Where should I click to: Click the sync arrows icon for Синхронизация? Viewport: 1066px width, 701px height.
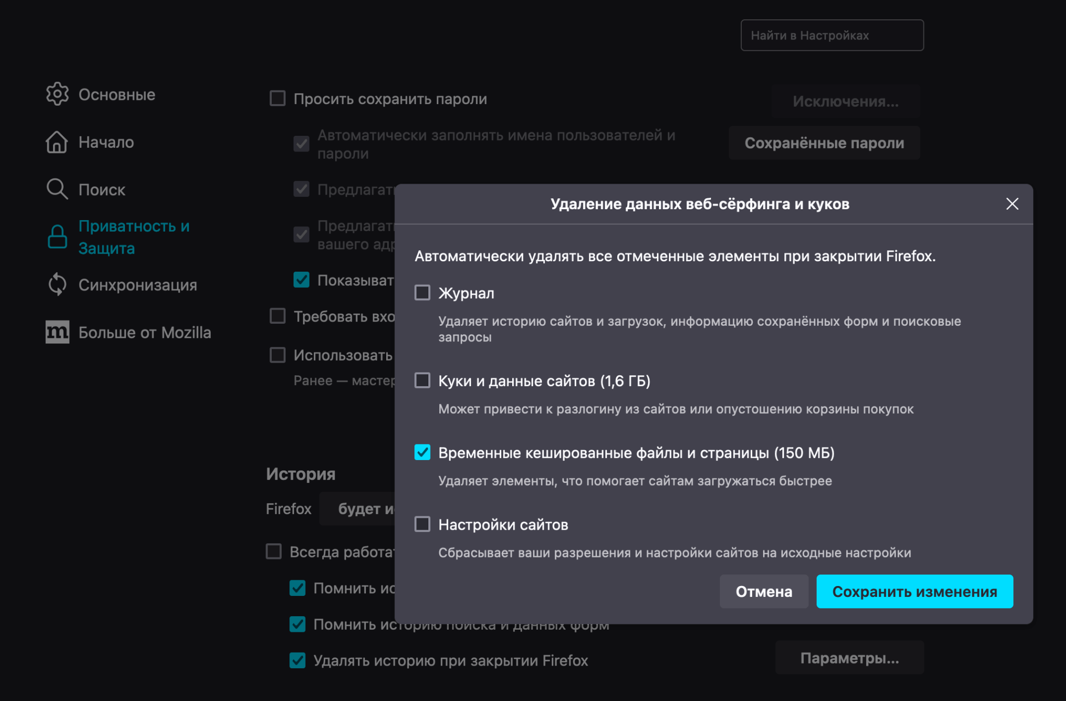coord(57,285)
